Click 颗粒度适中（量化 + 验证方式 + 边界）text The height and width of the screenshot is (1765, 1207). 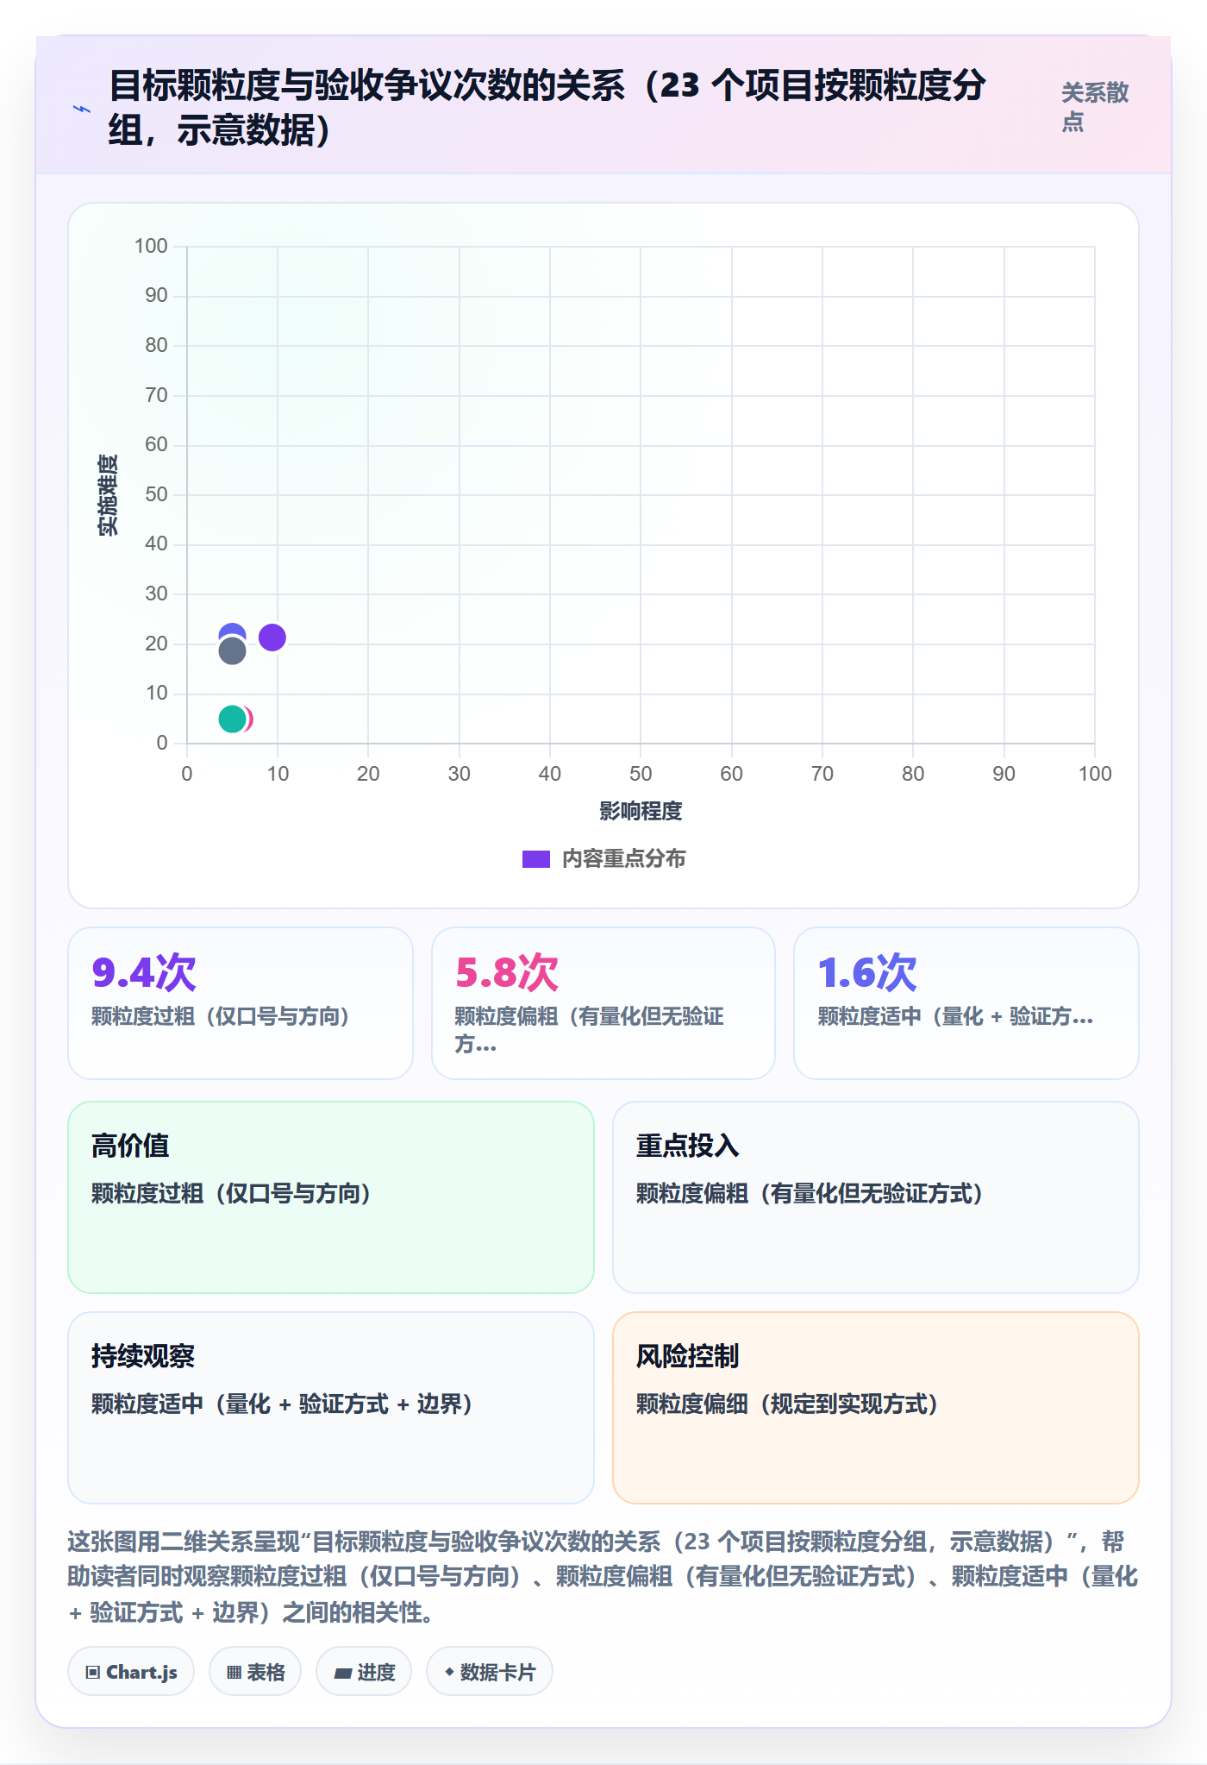tap(283, 1404)
